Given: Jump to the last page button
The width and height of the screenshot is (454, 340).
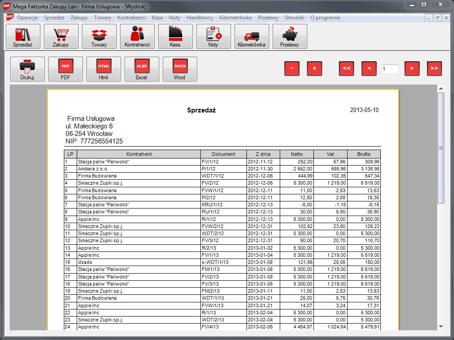Looking at the screenshot, I should (434, 69).
